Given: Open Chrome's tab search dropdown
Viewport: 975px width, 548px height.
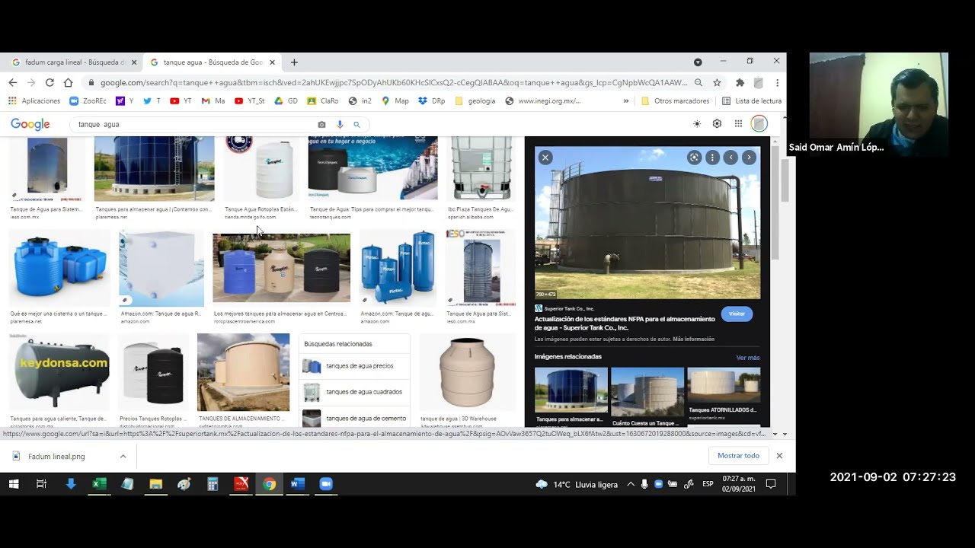Looking at the screenshot, I should pyautogui.click(x=698, y=62).
